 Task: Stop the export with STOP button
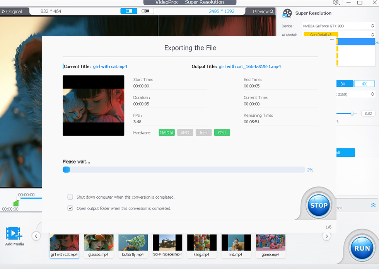tap(319, 205)
